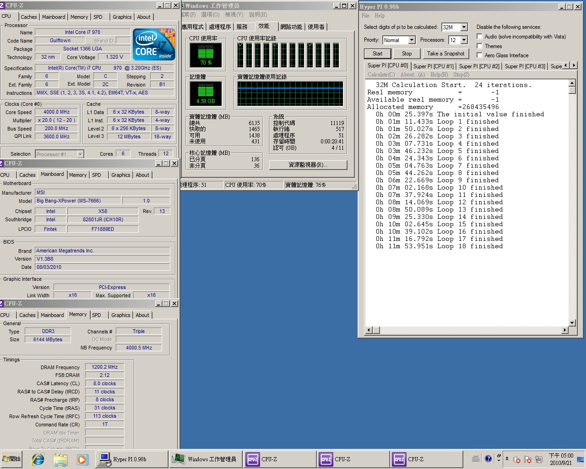Open the Priority Normal dropdown

point(412,40)
